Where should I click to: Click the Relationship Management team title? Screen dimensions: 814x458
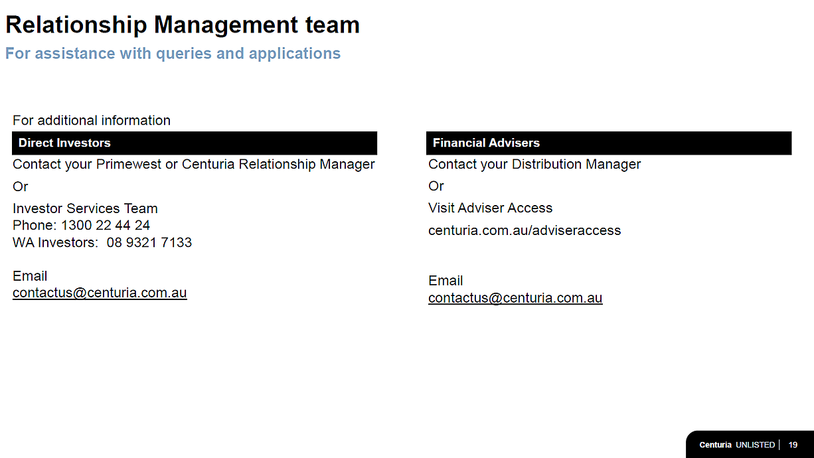coord(183,25)
